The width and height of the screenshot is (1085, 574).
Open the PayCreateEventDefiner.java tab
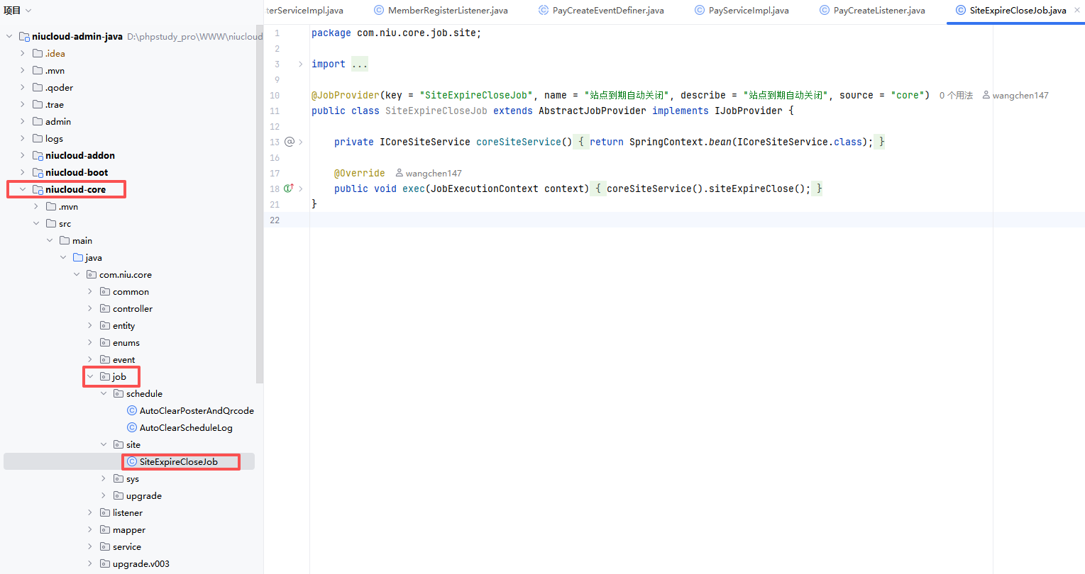(x=607, y=11)
